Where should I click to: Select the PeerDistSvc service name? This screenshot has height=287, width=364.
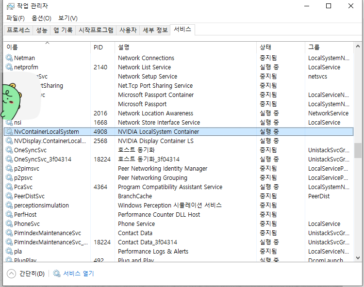(29, 196)
